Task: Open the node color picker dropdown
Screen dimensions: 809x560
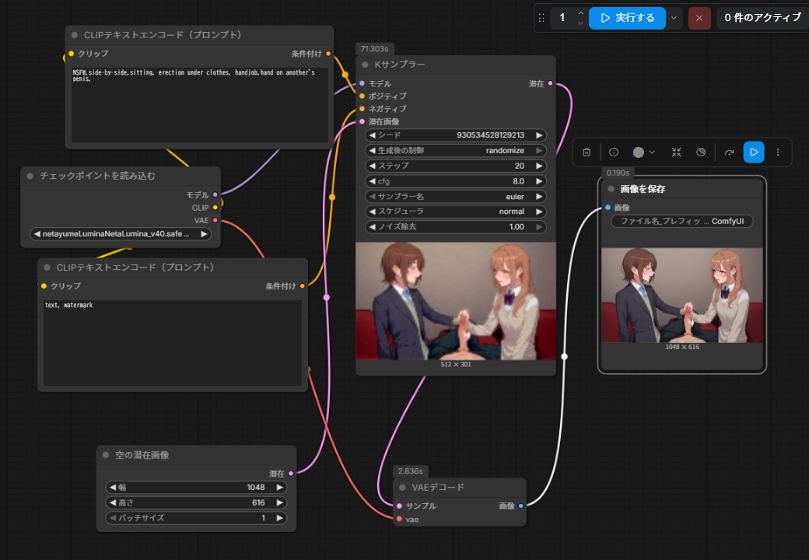Action: [644, 152]
